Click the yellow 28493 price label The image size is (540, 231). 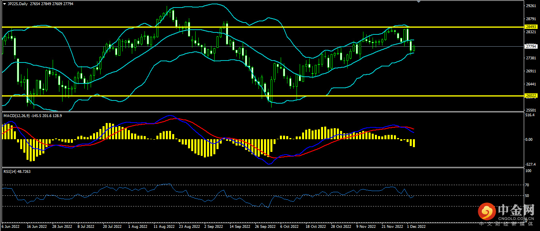[x=530, y=27]
